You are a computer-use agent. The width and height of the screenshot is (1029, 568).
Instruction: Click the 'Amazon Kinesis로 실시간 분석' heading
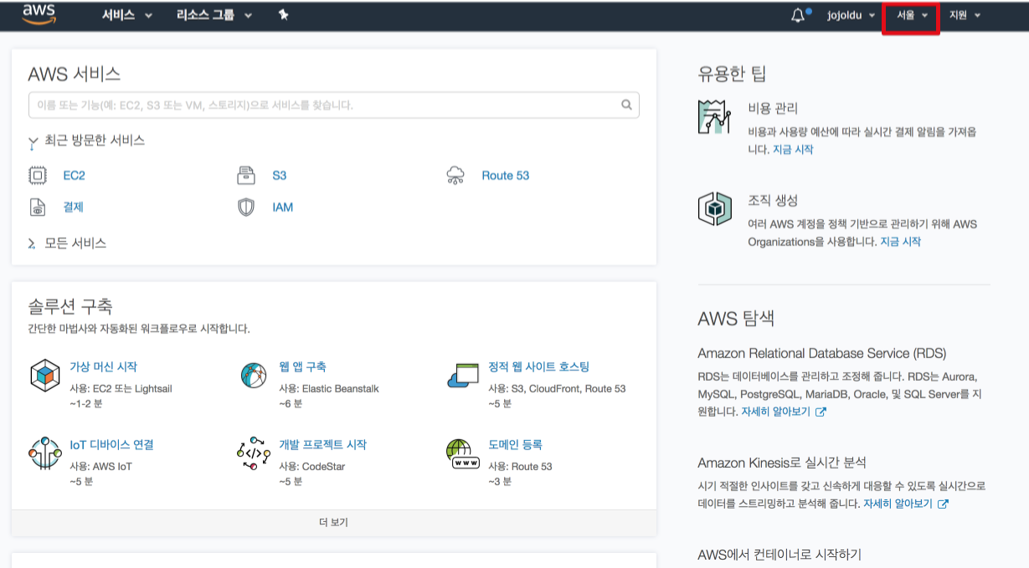click(x=782, y=463)
